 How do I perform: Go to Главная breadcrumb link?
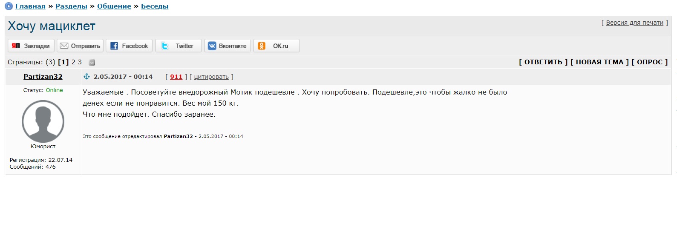point(30,6)
